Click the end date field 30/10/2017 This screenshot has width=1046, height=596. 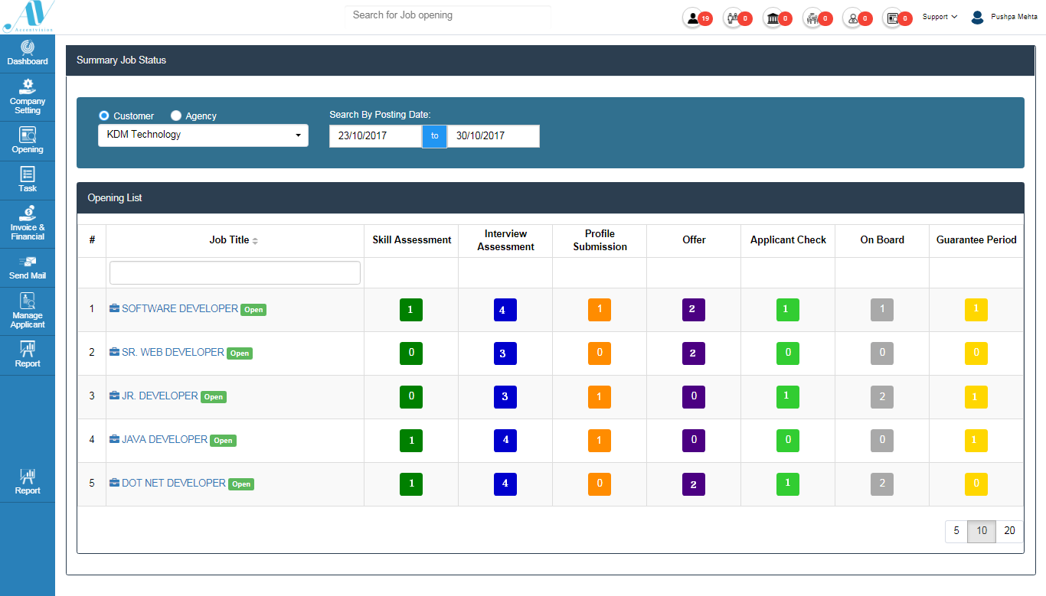point(494,136)
